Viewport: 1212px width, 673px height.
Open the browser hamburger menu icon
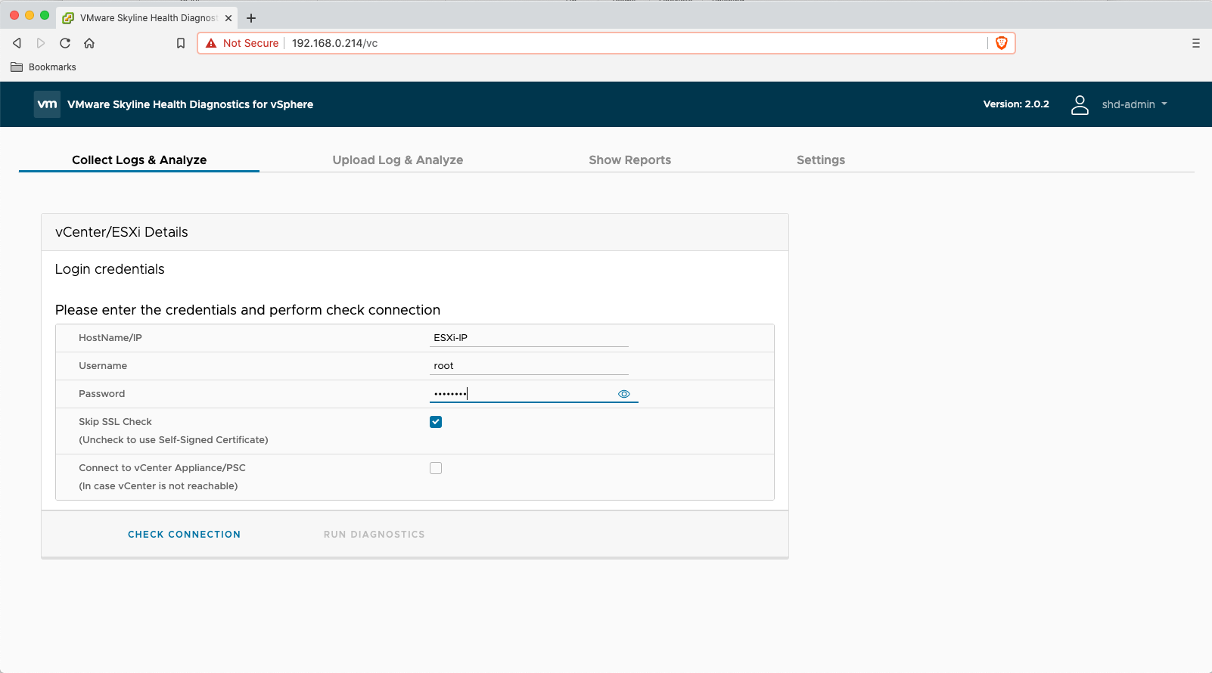[1196, 43]
